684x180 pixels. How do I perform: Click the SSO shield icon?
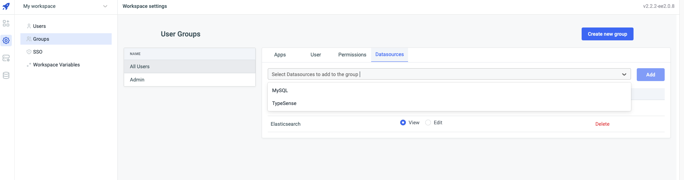29,52
